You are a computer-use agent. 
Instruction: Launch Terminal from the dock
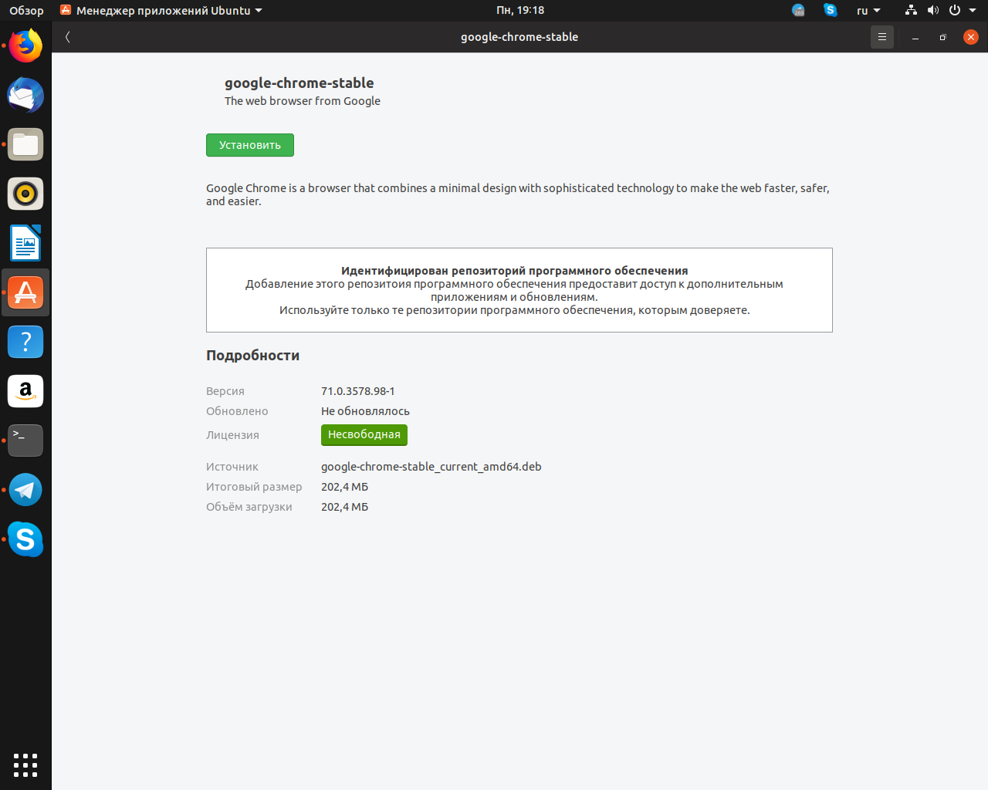[x=25, y=441]
